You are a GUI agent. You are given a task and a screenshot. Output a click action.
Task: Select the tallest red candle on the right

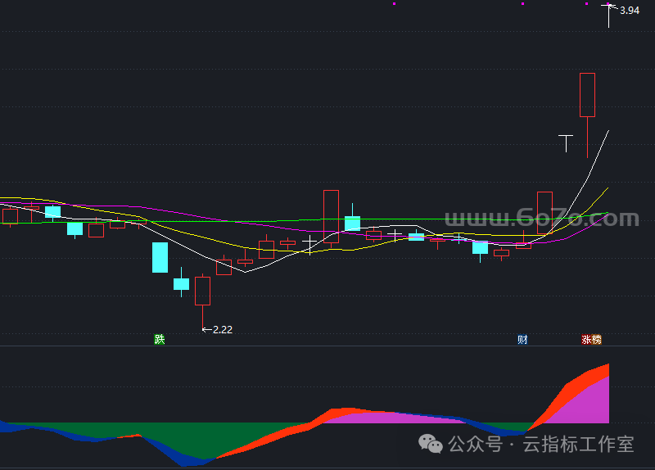587,94
